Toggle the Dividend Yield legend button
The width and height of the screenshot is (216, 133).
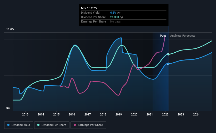19,125
